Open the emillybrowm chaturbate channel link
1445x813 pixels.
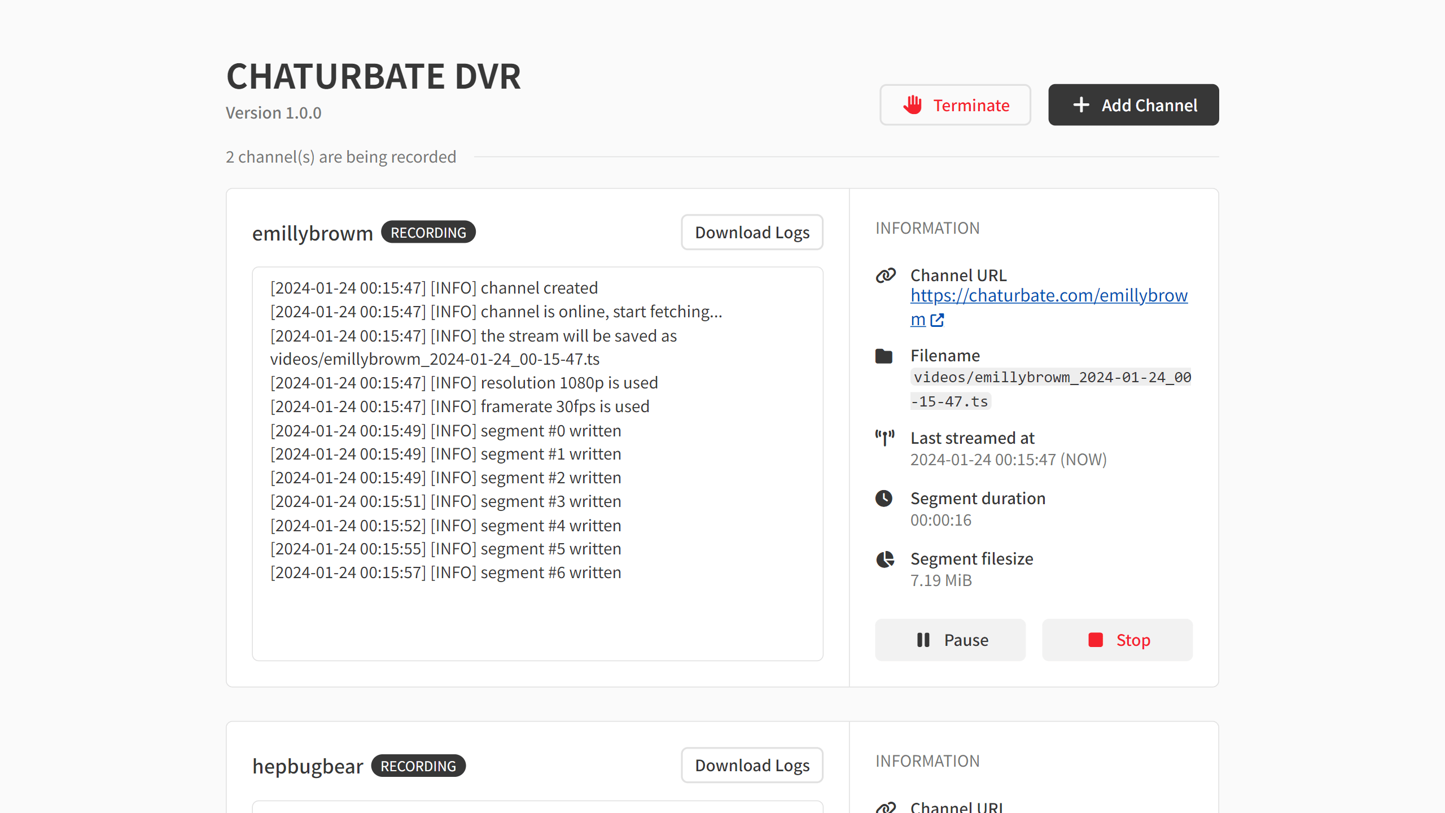point(1048,296)
